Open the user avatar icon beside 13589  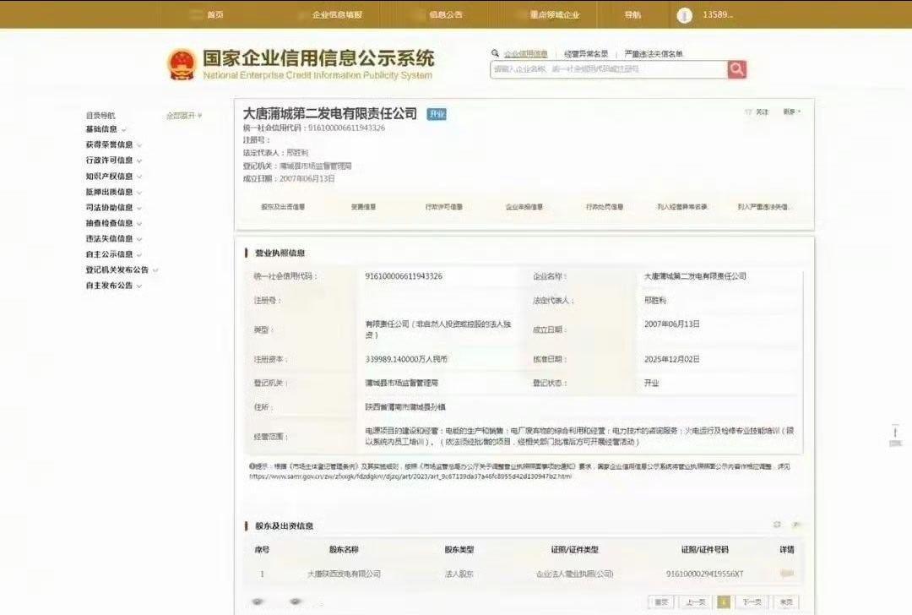[685, 15]
